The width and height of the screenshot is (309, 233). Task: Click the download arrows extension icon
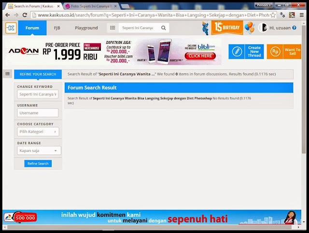click(282, 15)
